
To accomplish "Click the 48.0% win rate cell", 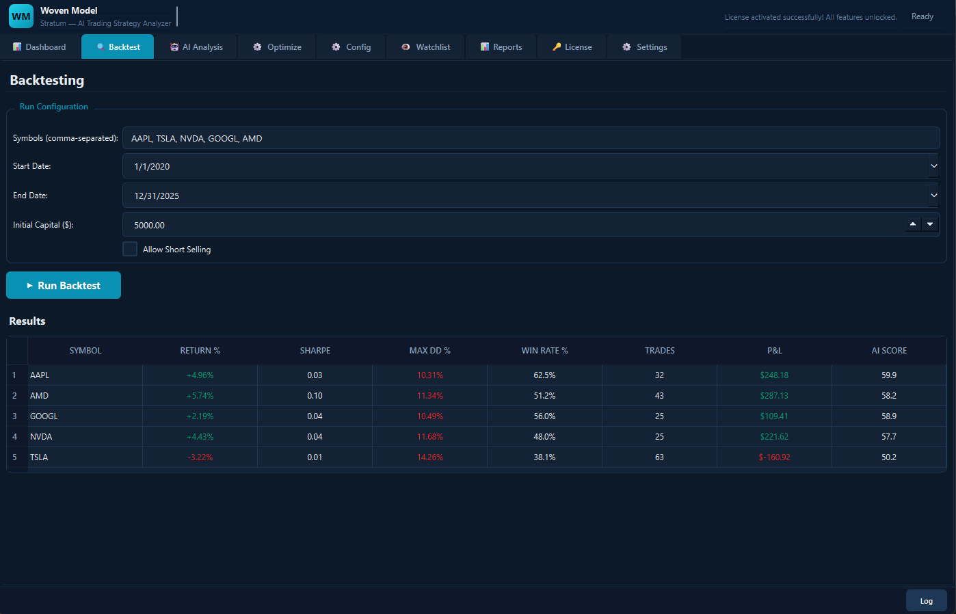I will coord(545,437).
